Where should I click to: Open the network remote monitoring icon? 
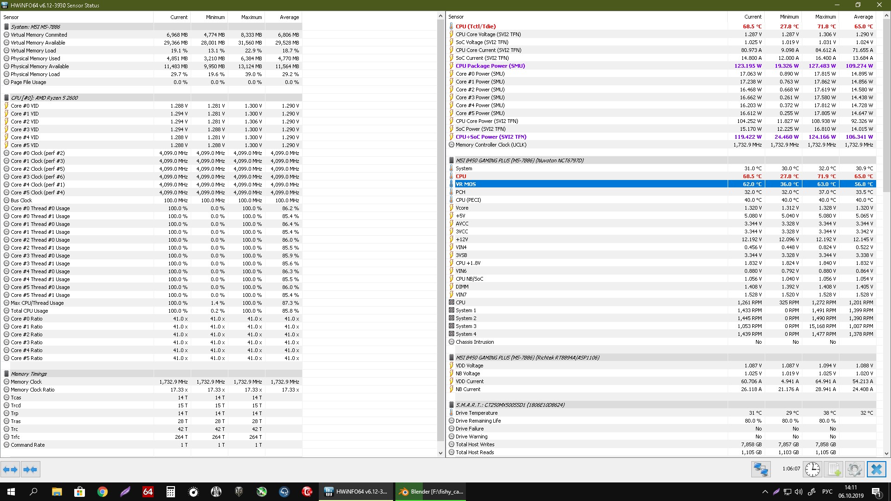pos(761,469)
